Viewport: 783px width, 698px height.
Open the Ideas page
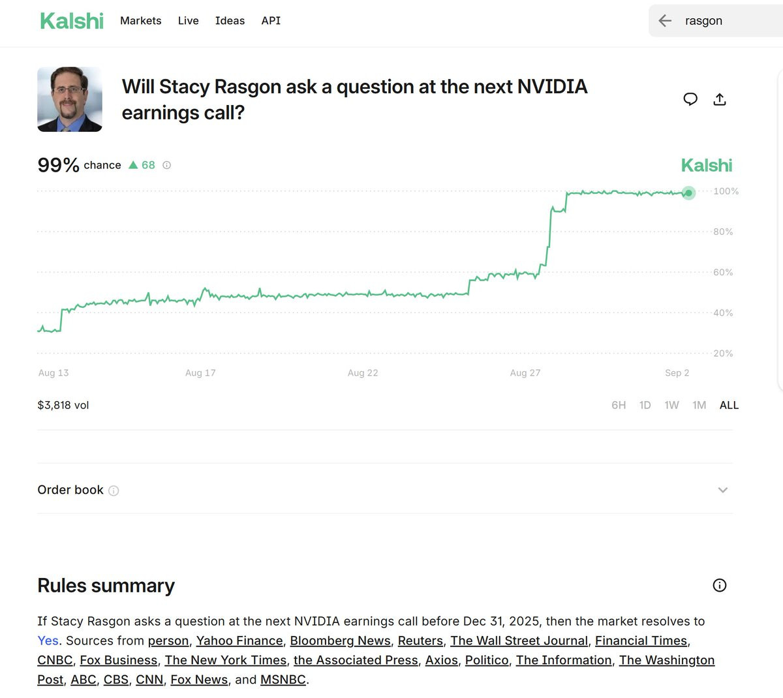point(230,21)
